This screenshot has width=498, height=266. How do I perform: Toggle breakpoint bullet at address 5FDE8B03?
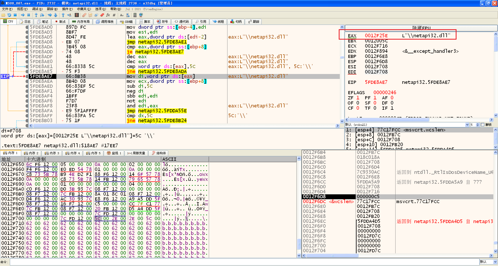coord(27,121)
